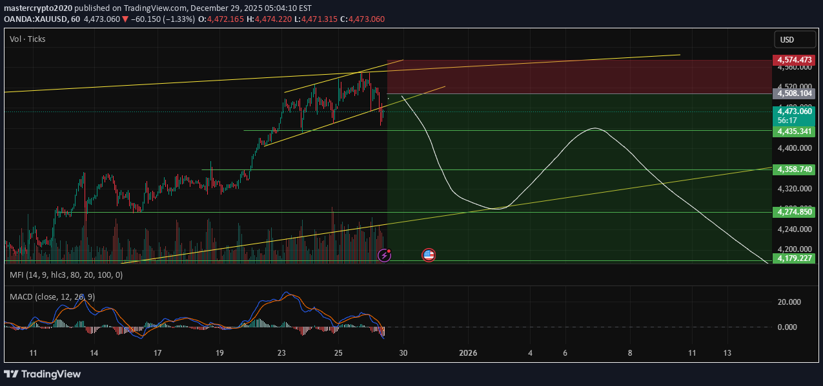Image resolution: width=823 pixels, height=386 pixels.
Task: Select the 2026 label on the time axis
Action: point(467,353)
